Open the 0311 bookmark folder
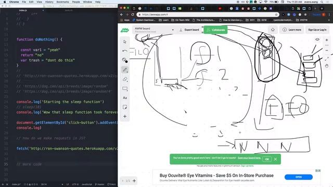This screenshot has height=187, width=333. tap(250, 20)
